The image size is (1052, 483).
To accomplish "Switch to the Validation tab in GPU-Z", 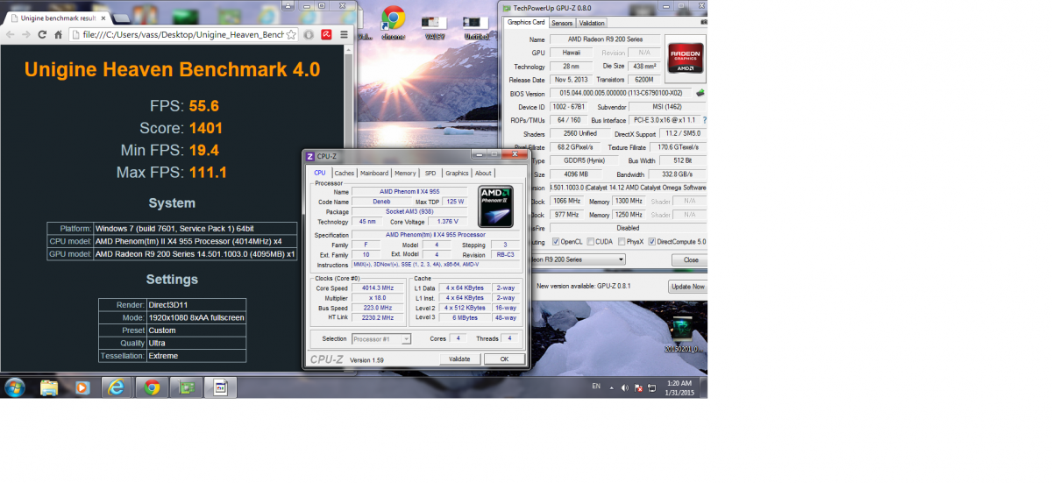I will point(592,23).
